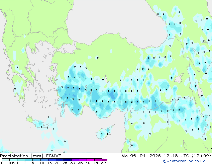
Task: Click the island of Cyprus on the map
Action: [x=104, y=133]
